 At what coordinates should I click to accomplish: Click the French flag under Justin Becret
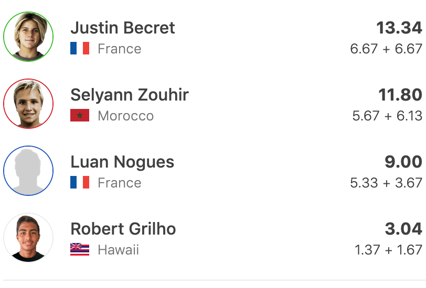point(80,49)
